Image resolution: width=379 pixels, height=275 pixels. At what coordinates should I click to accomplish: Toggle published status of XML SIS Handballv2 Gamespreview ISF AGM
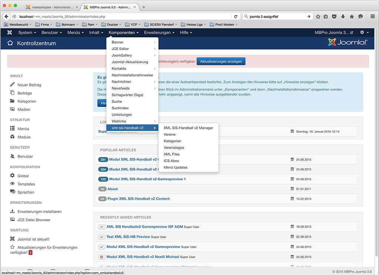click(101, 227)
